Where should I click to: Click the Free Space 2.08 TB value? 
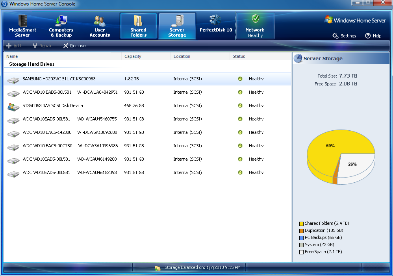(348, 84)
